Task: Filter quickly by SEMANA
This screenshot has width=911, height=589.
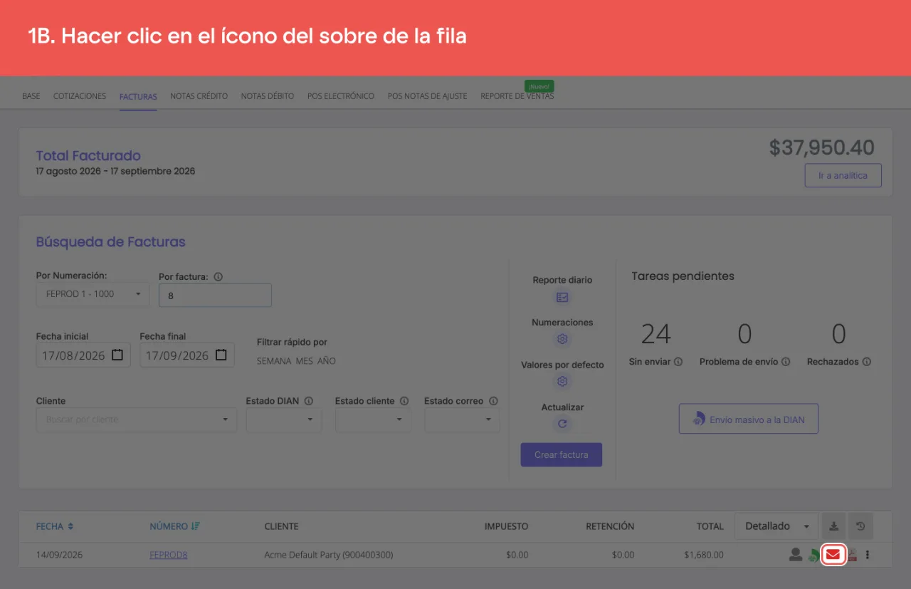Action: [274, 361]
